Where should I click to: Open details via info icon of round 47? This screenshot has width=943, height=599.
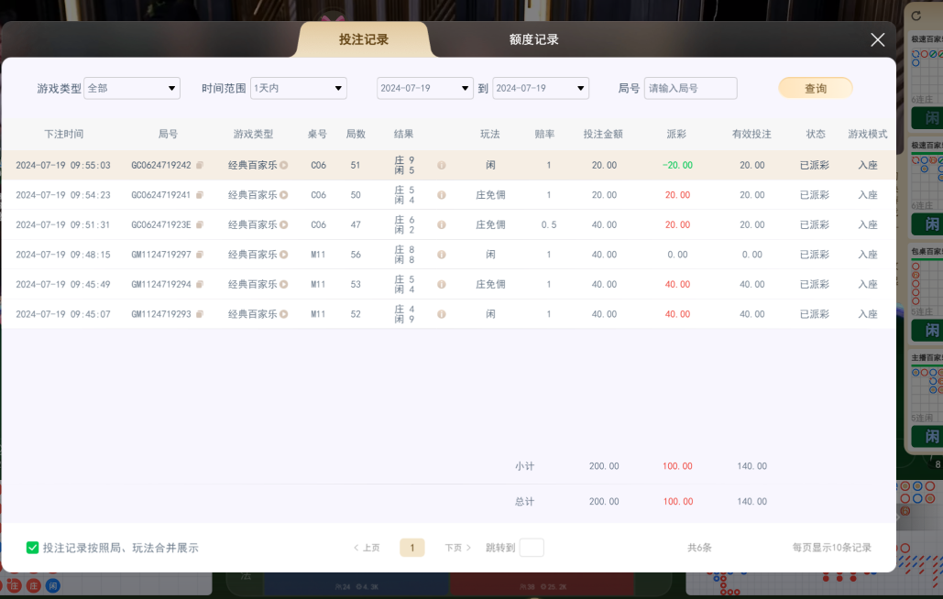pyautogui.click(x=441, y=224)
